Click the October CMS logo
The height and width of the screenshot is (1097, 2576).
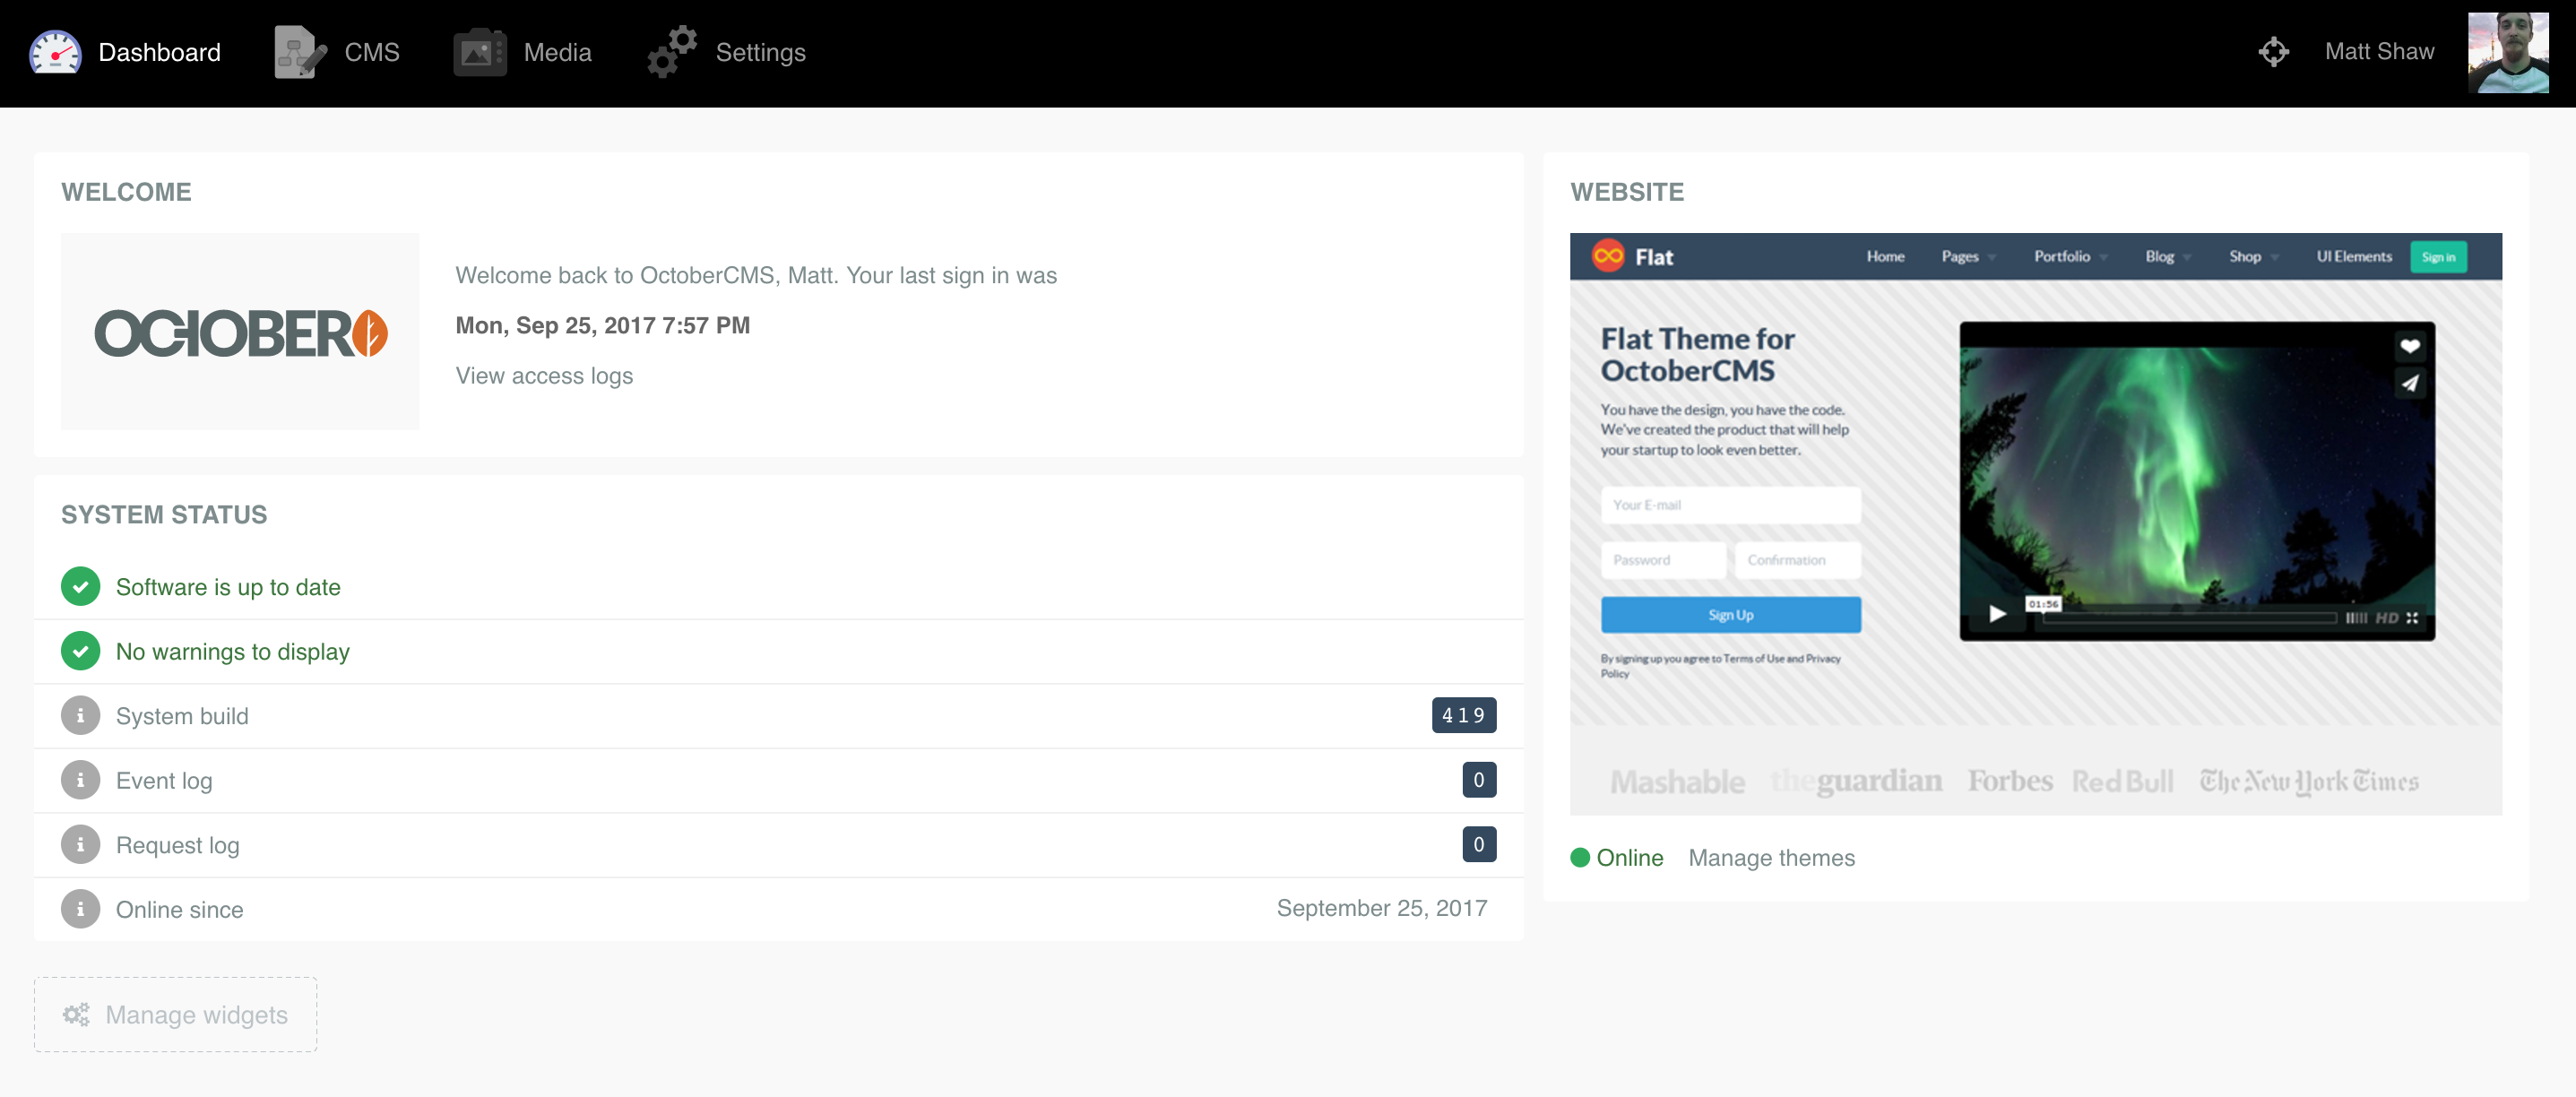tap(240, 332)
